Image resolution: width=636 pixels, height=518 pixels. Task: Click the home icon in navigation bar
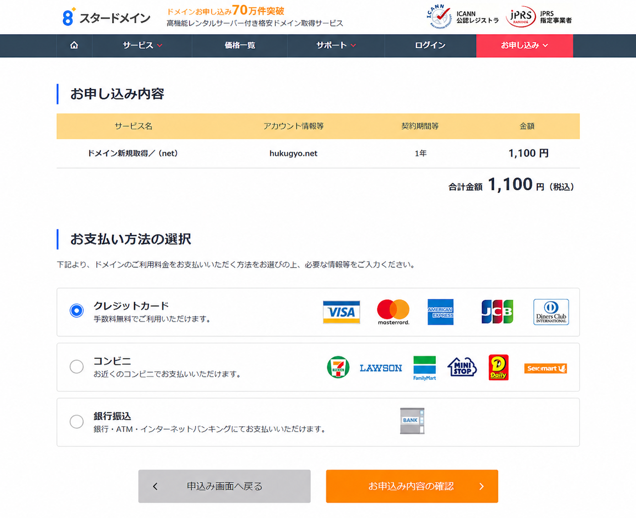tap(74, 45)
